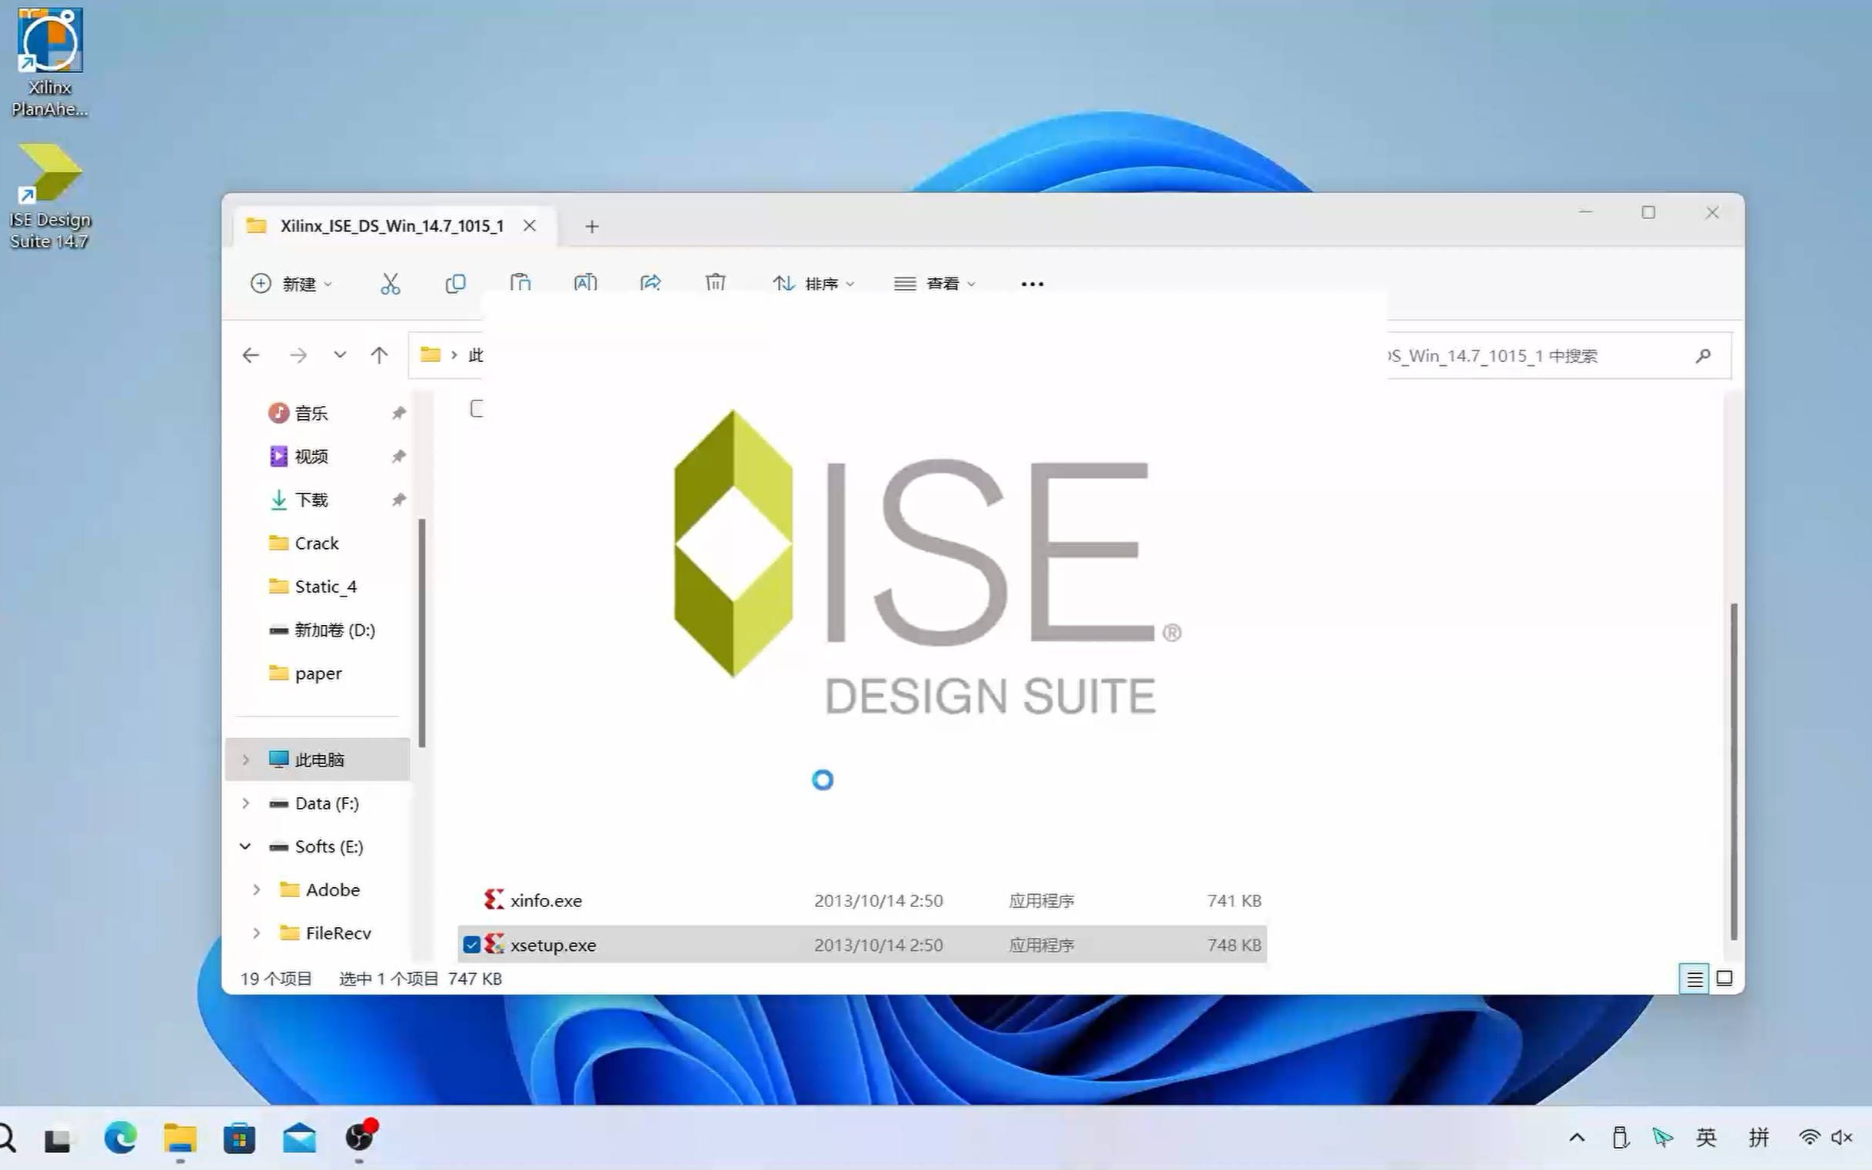Image resolution: width=1872 pixels, height=1170 pixels.
Task: Click the navigation pane scrollbar
Action: click(422, 633)
